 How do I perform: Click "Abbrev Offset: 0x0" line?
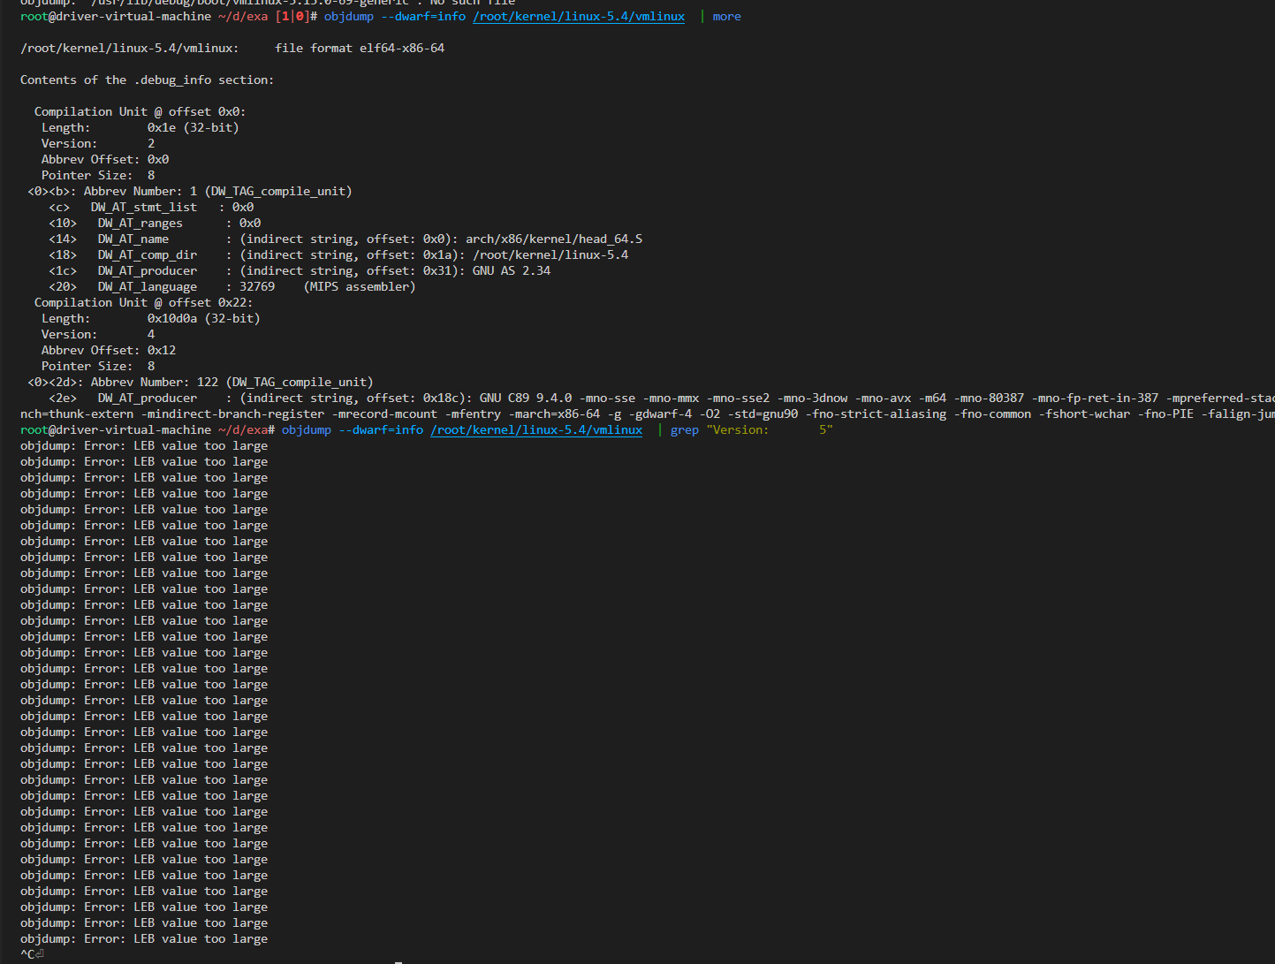[x=105, y=159]
